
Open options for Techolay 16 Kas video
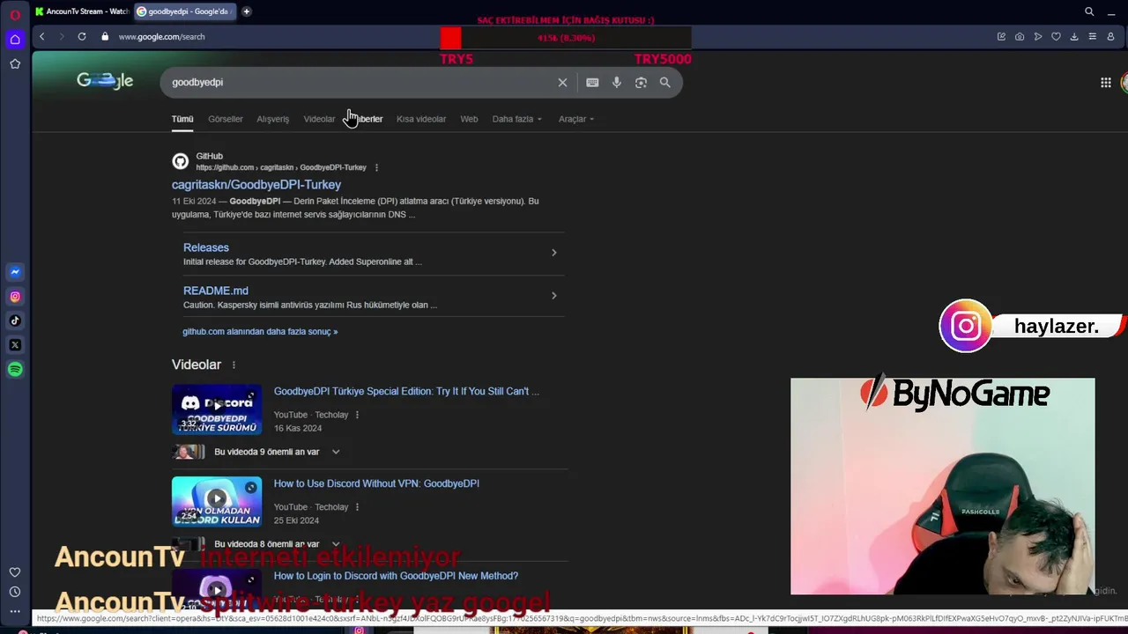tap(357, 415)
